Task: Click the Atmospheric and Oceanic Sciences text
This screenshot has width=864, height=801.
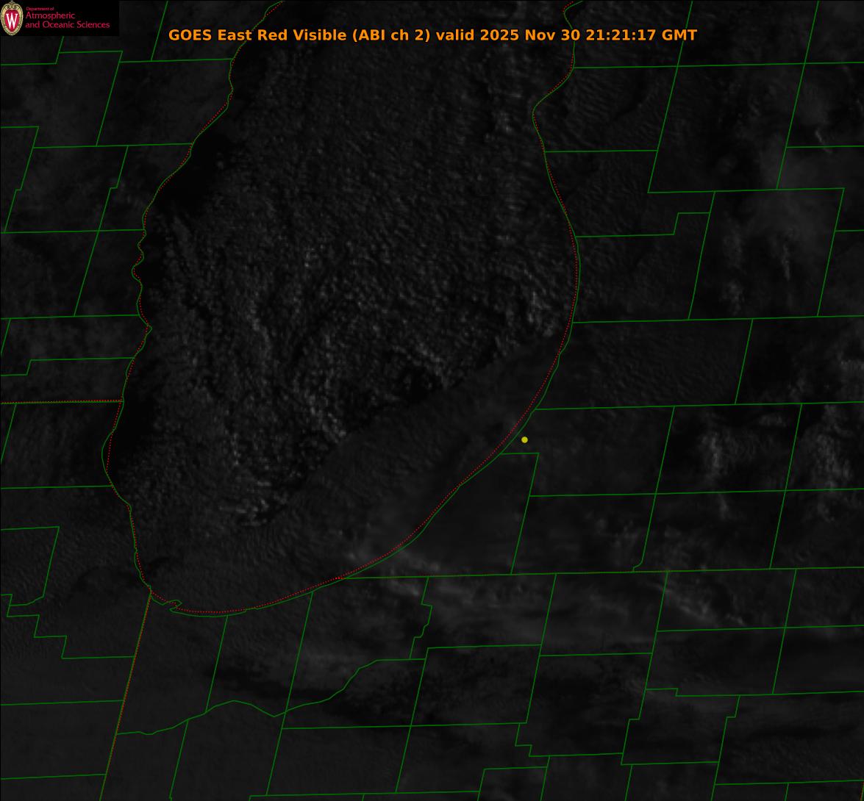Action: (x=67, y=20)
